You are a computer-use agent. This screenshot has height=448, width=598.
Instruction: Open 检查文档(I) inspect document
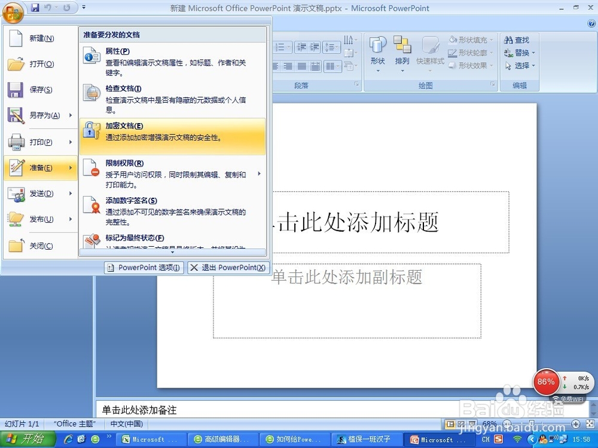(172, 99)
